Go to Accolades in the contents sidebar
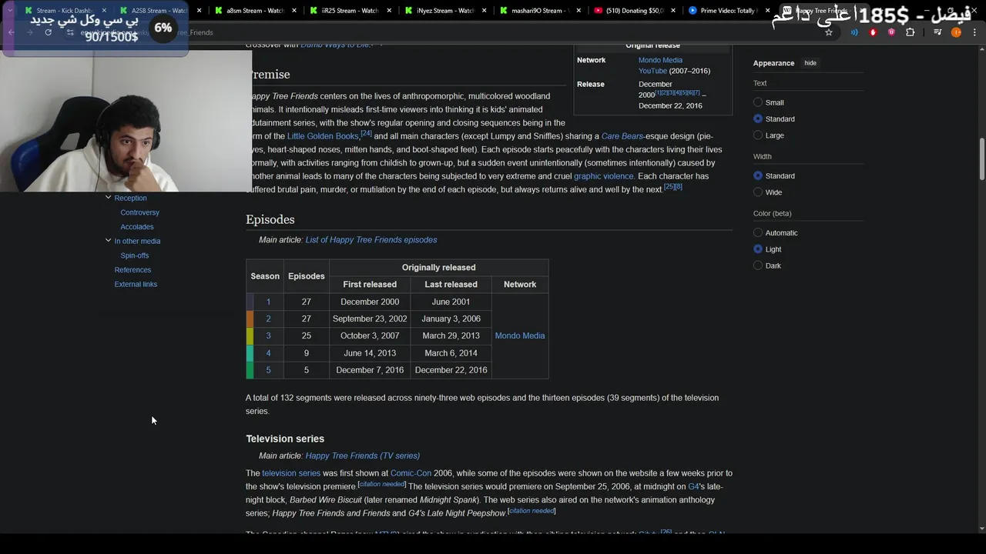986x554 pixels. tap(137, 227)
